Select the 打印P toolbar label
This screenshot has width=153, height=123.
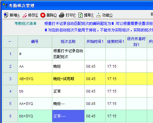click(x=71, y=15)
